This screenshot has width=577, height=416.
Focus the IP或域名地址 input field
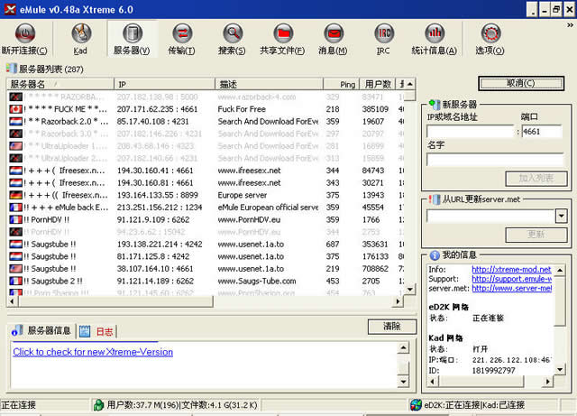coord(470,131)
